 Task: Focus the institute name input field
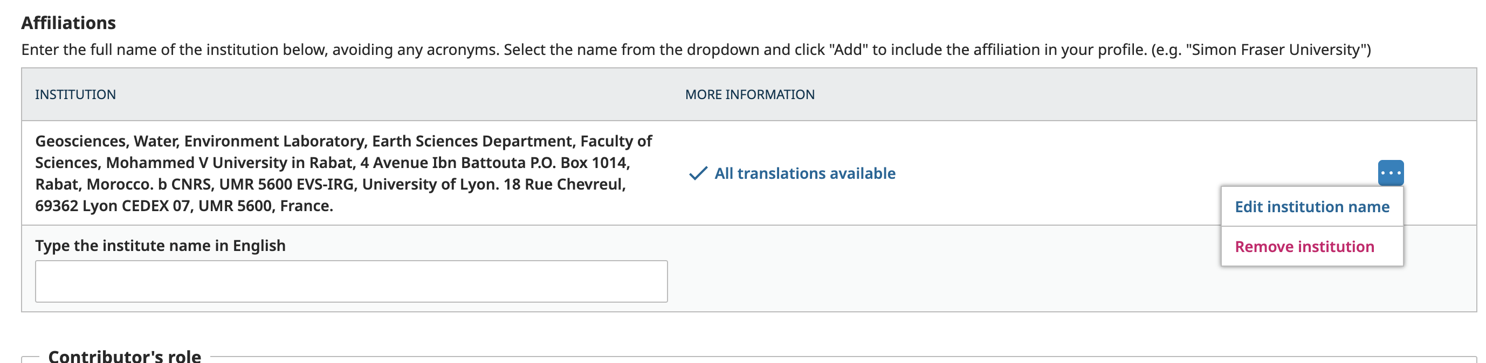coord(352,281)
